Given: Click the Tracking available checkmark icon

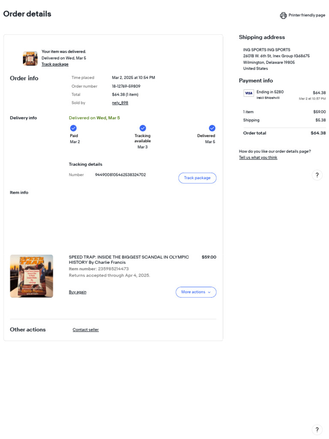Looking at the screenshot, I should point(143,128).
